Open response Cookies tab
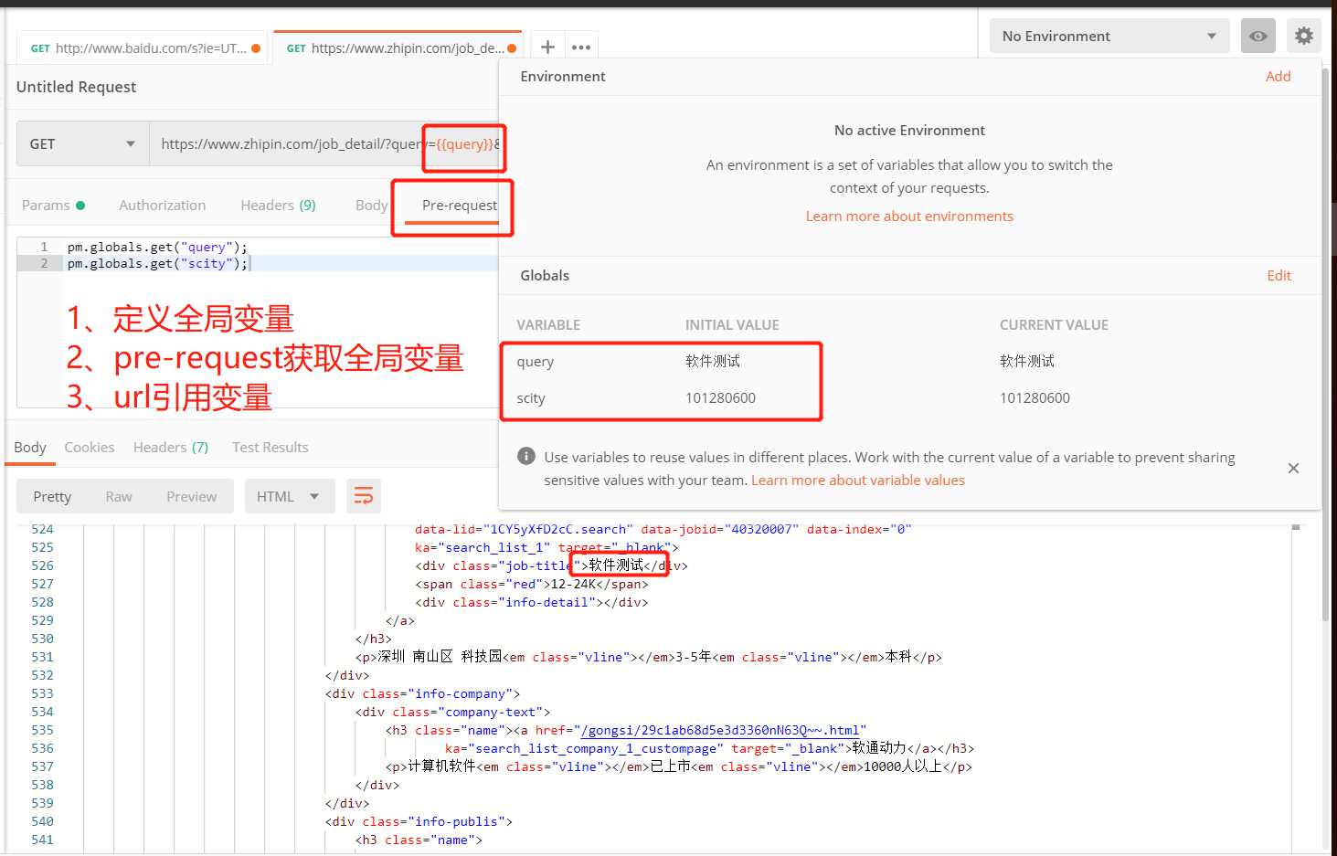The height and width of the screenshot is (856, 1337). tap(90, 447)
